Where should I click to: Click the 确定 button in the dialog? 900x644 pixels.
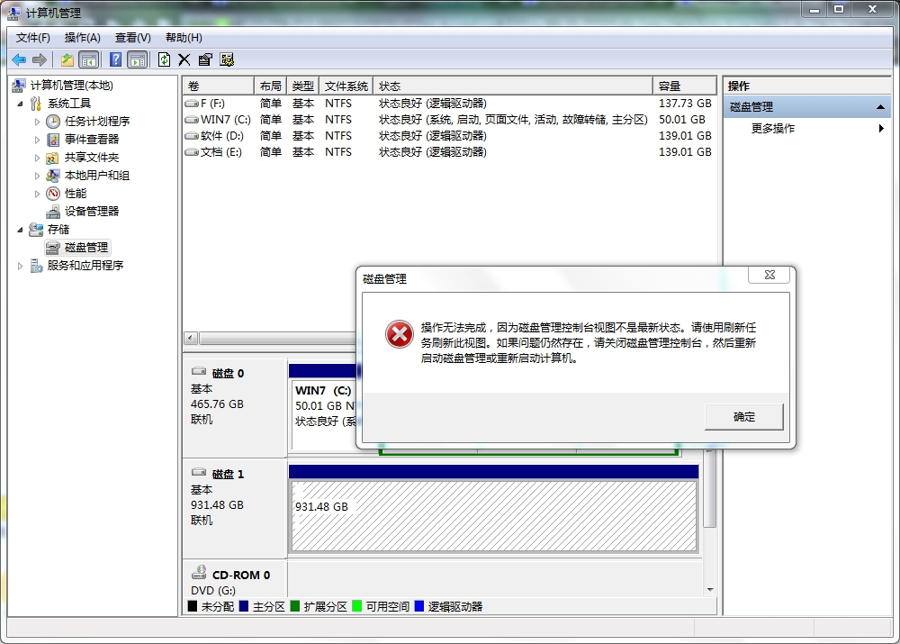tap(744, 416)
